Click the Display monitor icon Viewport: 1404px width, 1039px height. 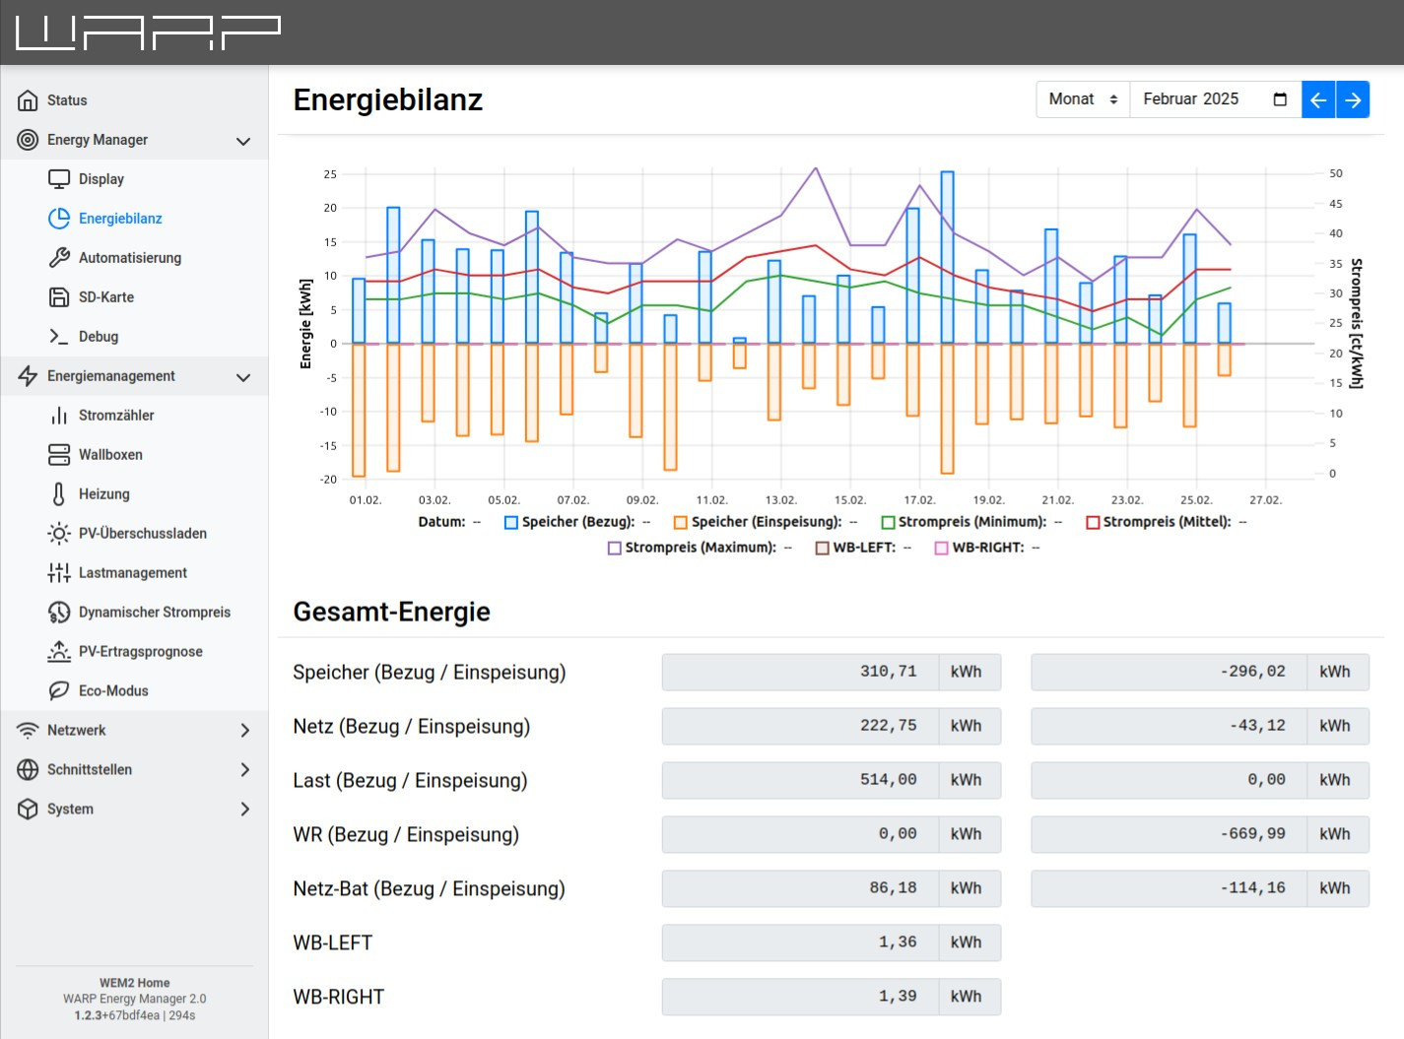point(59,179)
